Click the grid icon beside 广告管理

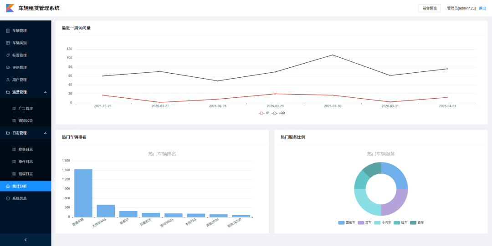tap(14, 108)
